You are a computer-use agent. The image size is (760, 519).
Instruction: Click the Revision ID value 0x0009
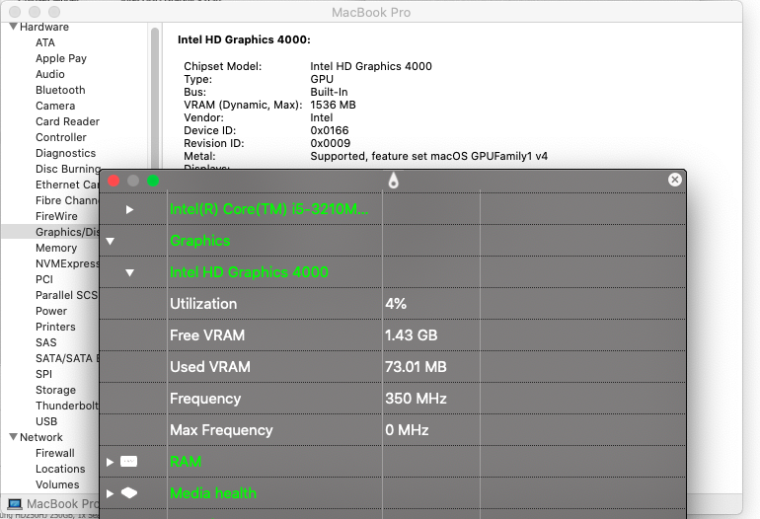(x=330, y=143)
